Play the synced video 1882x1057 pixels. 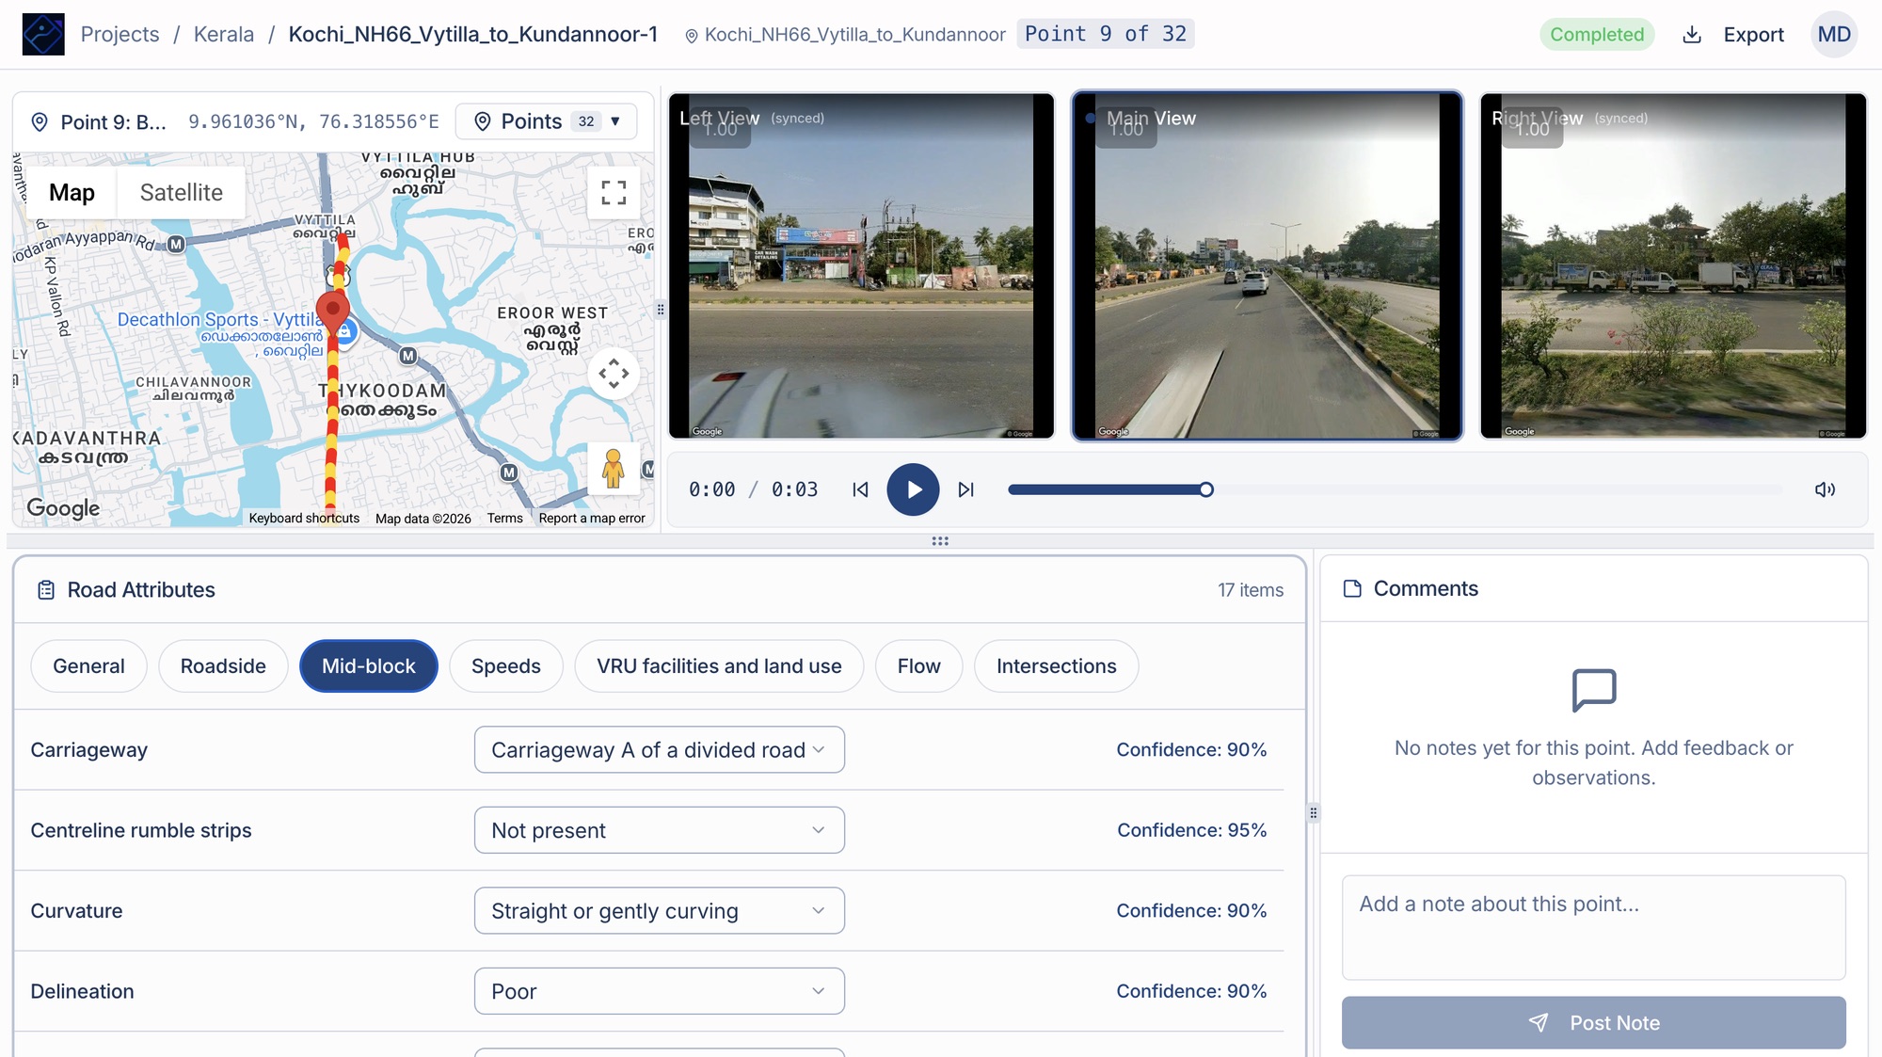913,489
